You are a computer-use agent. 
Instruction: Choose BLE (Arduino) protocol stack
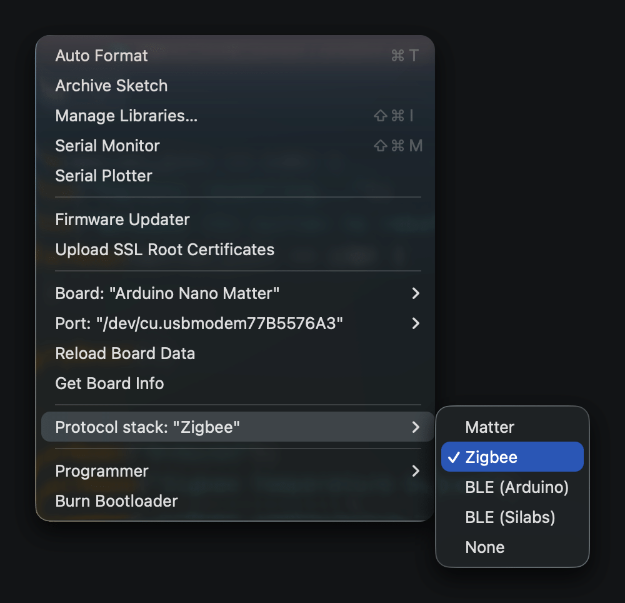512,487
